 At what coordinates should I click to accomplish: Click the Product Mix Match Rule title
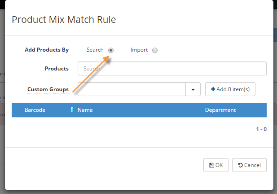pos(64,20)
